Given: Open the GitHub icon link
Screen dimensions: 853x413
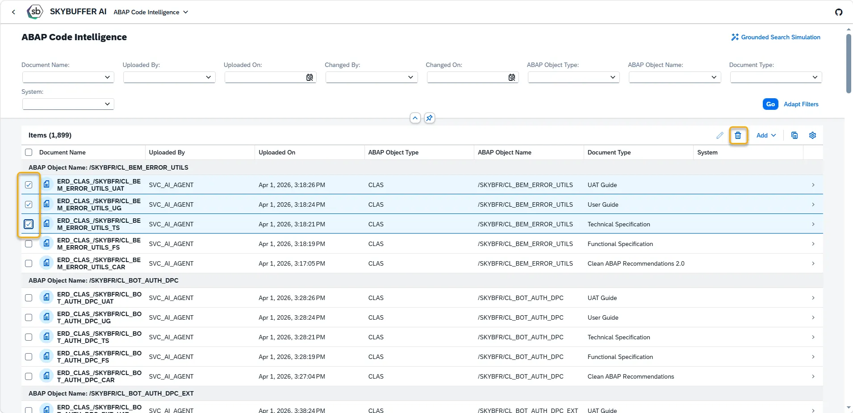Looking at the screenshot, I should pos(839,12).
